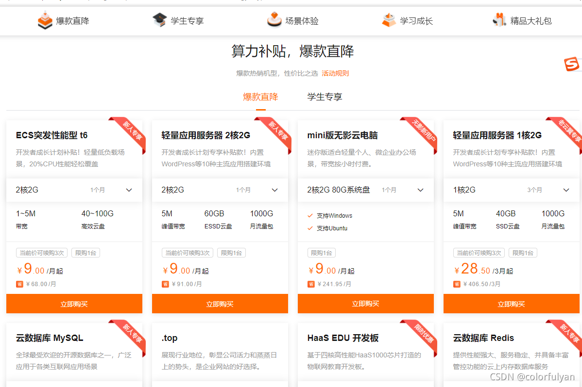The height and width of the screenshot is (387, 582).
Task: Click the 算力补贴，爆款直降 heading
Action: 292,51
